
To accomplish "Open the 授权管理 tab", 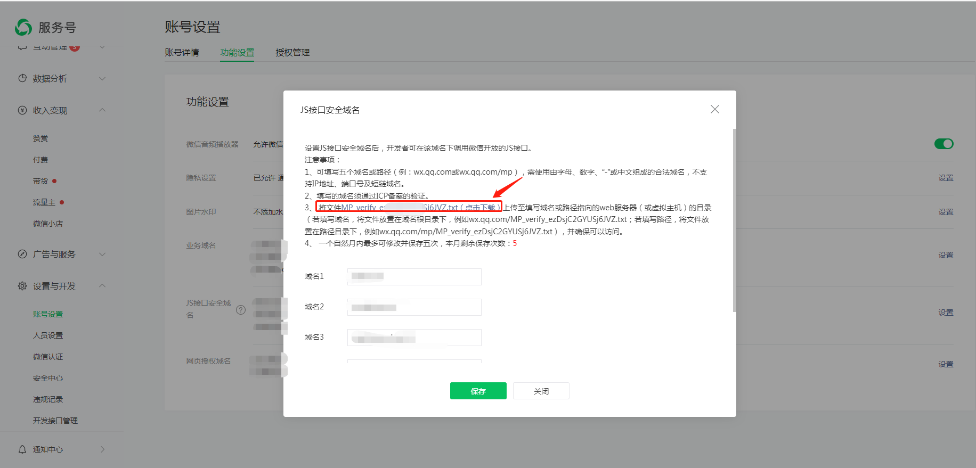I will click(x=292, y=52).
